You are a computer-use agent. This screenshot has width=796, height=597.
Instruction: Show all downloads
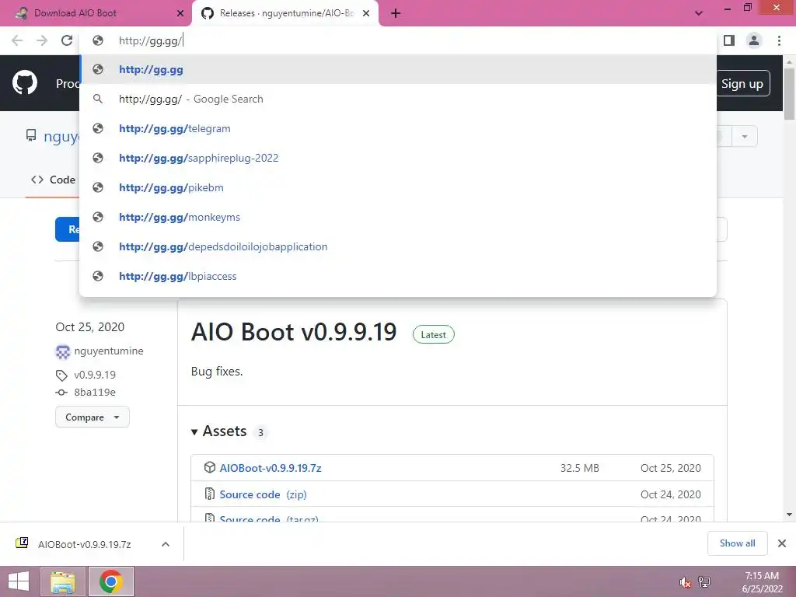[x=737, y=543]
